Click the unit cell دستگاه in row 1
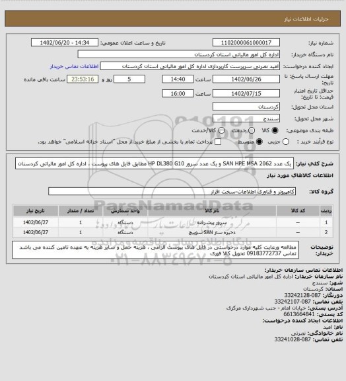346x381 pixels. coord(125,222)
